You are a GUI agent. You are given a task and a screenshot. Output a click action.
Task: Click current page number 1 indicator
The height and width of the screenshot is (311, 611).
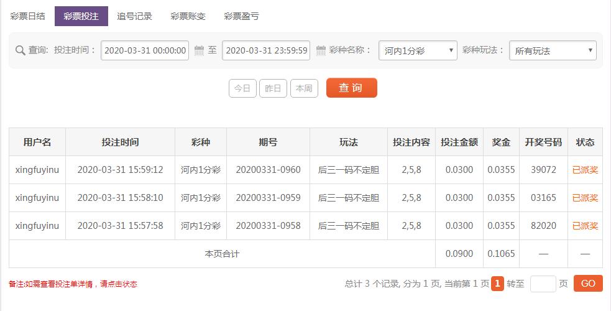497,284
